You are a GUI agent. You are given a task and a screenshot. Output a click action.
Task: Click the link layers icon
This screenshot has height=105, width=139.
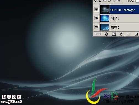(99, 34)
